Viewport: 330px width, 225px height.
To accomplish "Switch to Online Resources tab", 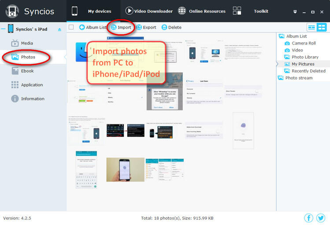I will [202, 11].
